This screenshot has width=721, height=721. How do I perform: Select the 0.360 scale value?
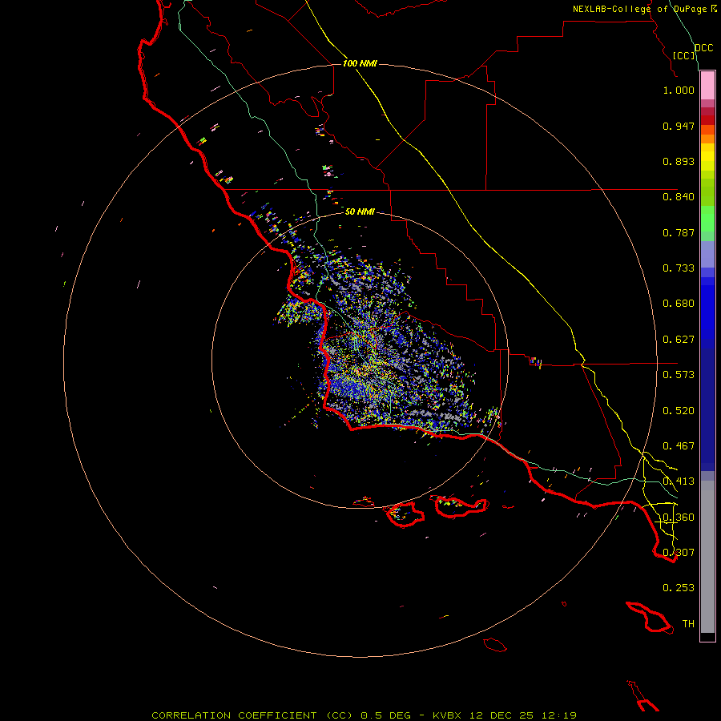tap(679, 518)
